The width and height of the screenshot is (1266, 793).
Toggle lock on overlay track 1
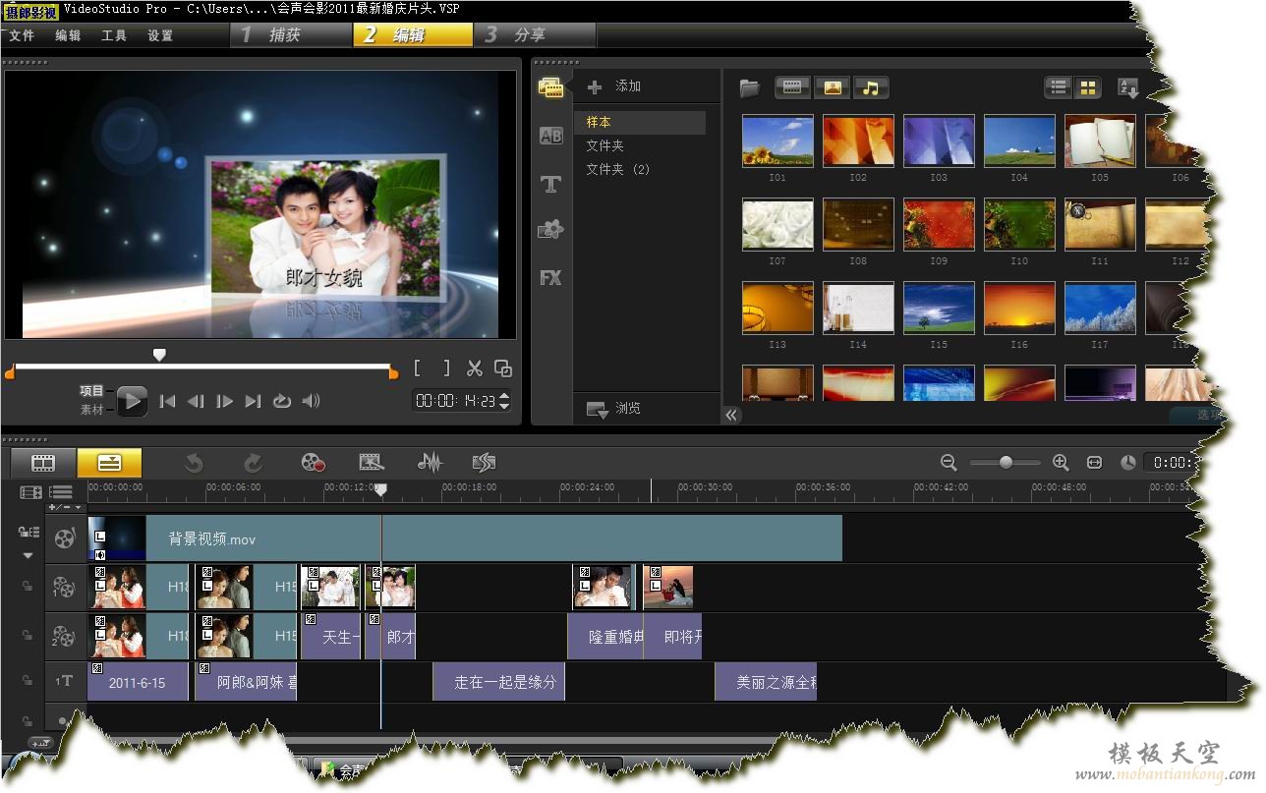28,588
